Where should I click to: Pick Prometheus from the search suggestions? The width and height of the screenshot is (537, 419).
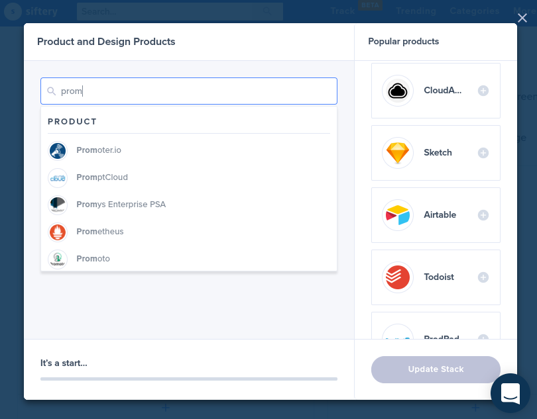pos(100,232)
